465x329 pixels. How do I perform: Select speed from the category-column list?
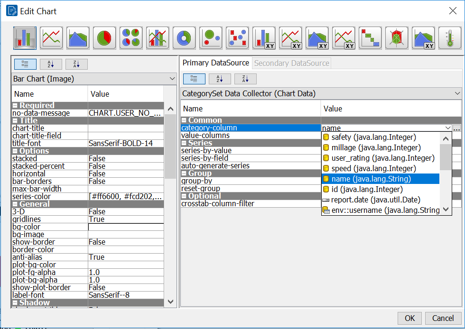tap(370, 168)
